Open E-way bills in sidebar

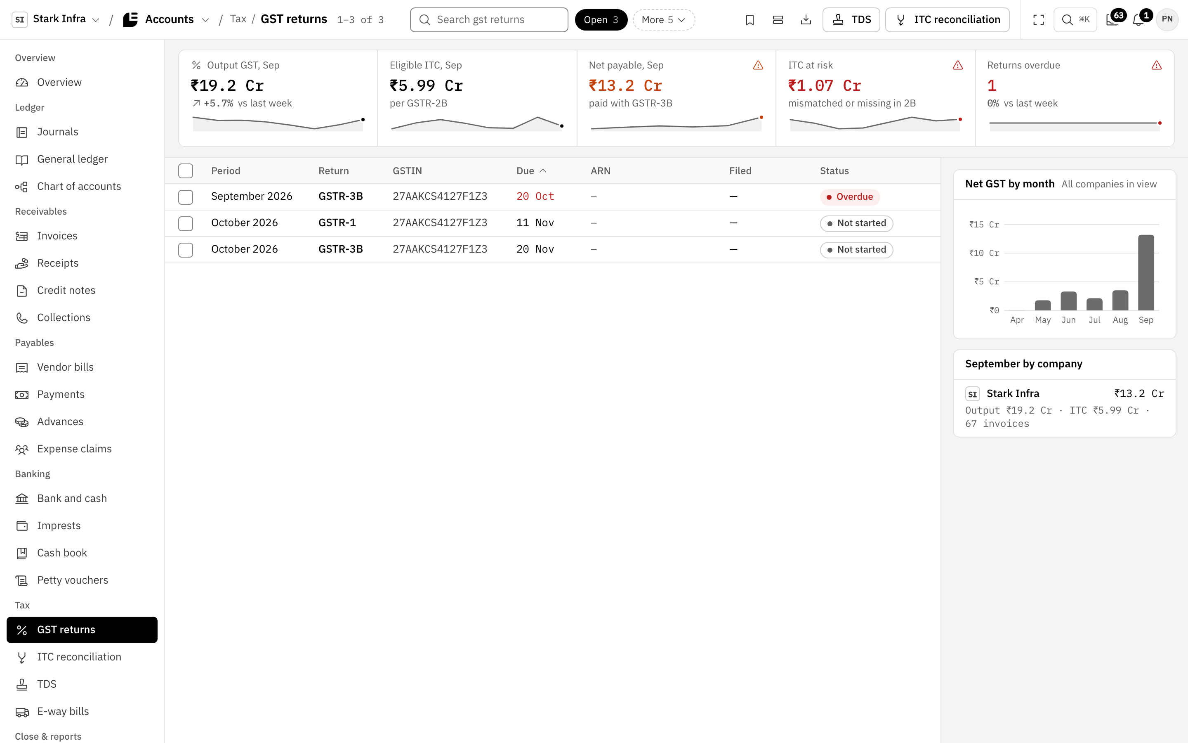pos(82,712)
